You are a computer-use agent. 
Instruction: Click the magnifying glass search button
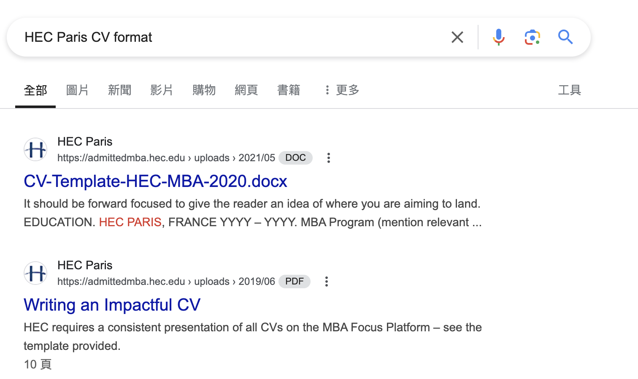click(565, 37)
